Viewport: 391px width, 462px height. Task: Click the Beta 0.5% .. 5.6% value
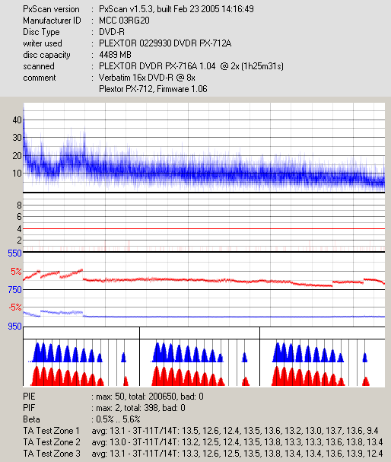click(x=118, y=419)
